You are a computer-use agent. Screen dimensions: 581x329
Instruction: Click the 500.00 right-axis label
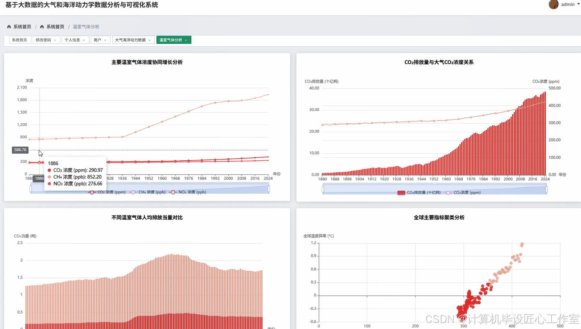click(554, 88)
